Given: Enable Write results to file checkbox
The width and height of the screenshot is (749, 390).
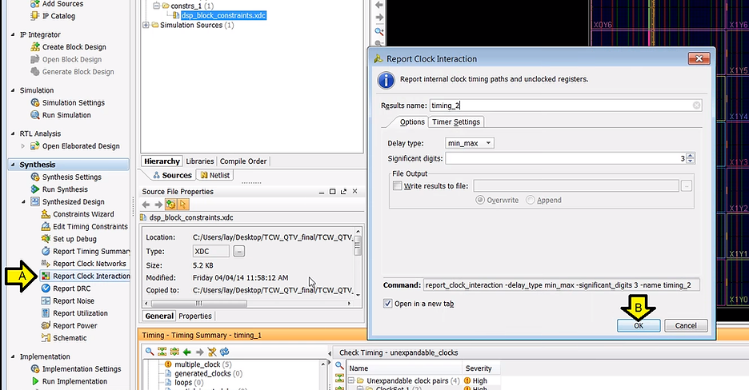Looking at the screenshot, I should coord(398,186).
